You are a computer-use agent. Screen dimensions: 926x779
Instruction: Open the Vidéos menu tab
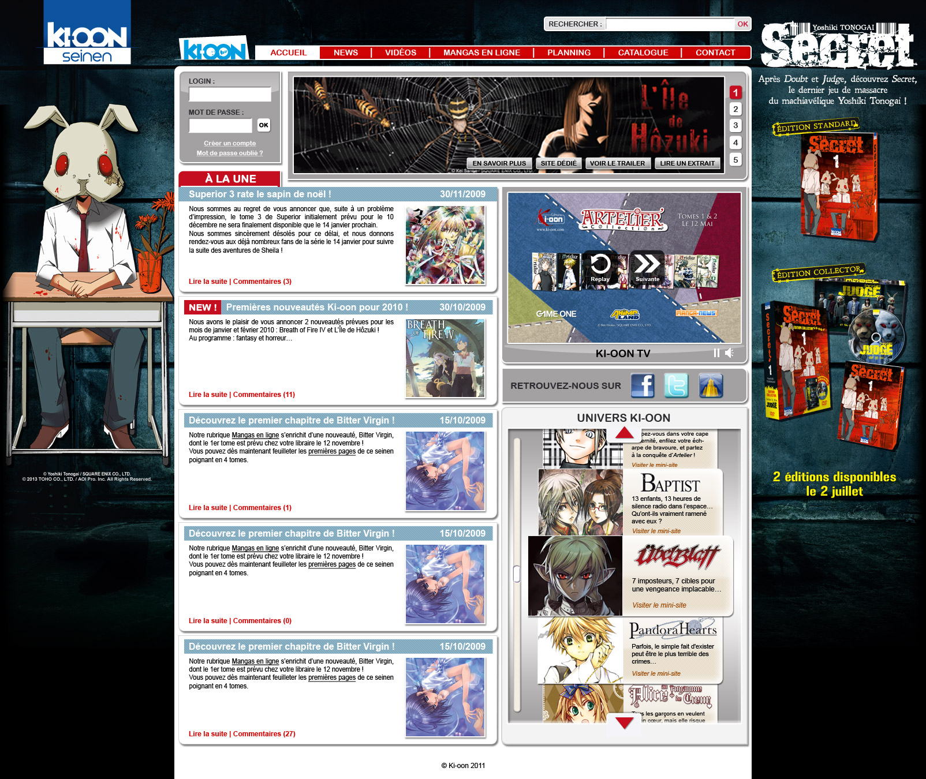pyautogui.click(x=401, y=53)
